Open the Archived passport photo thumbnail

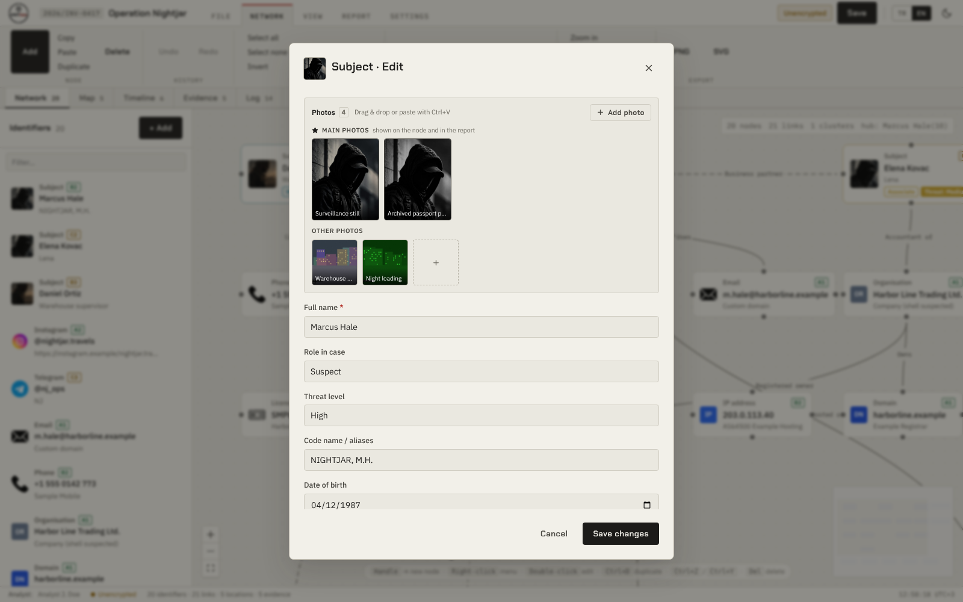tap(418, 179)
